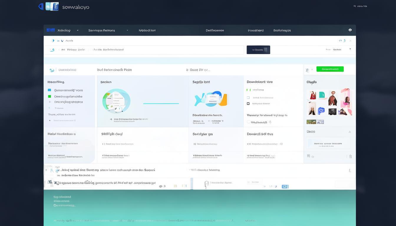Select the Poedherd item in the navigation bar
Screen dimensions: 396x226
click(255, 30)
